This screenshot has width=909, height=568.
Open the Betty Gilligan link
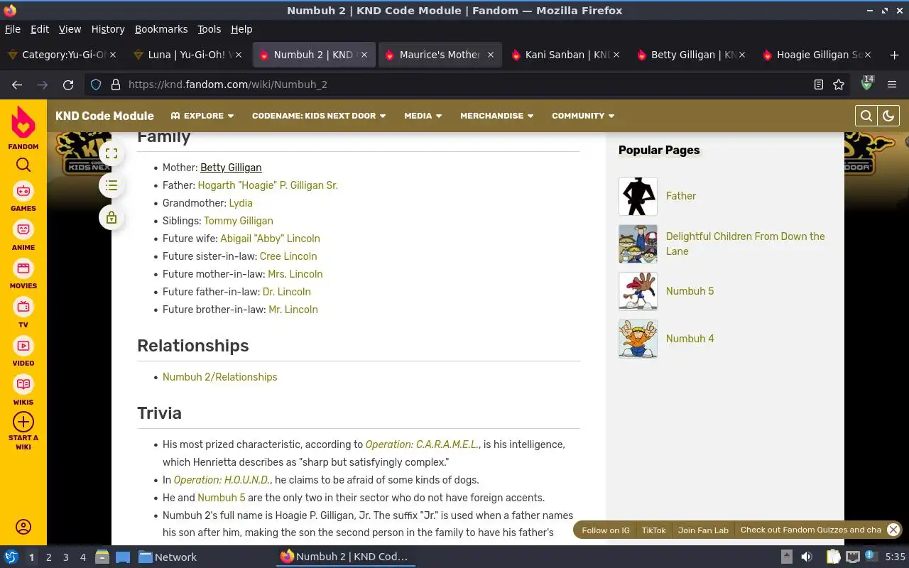(231, 168)
